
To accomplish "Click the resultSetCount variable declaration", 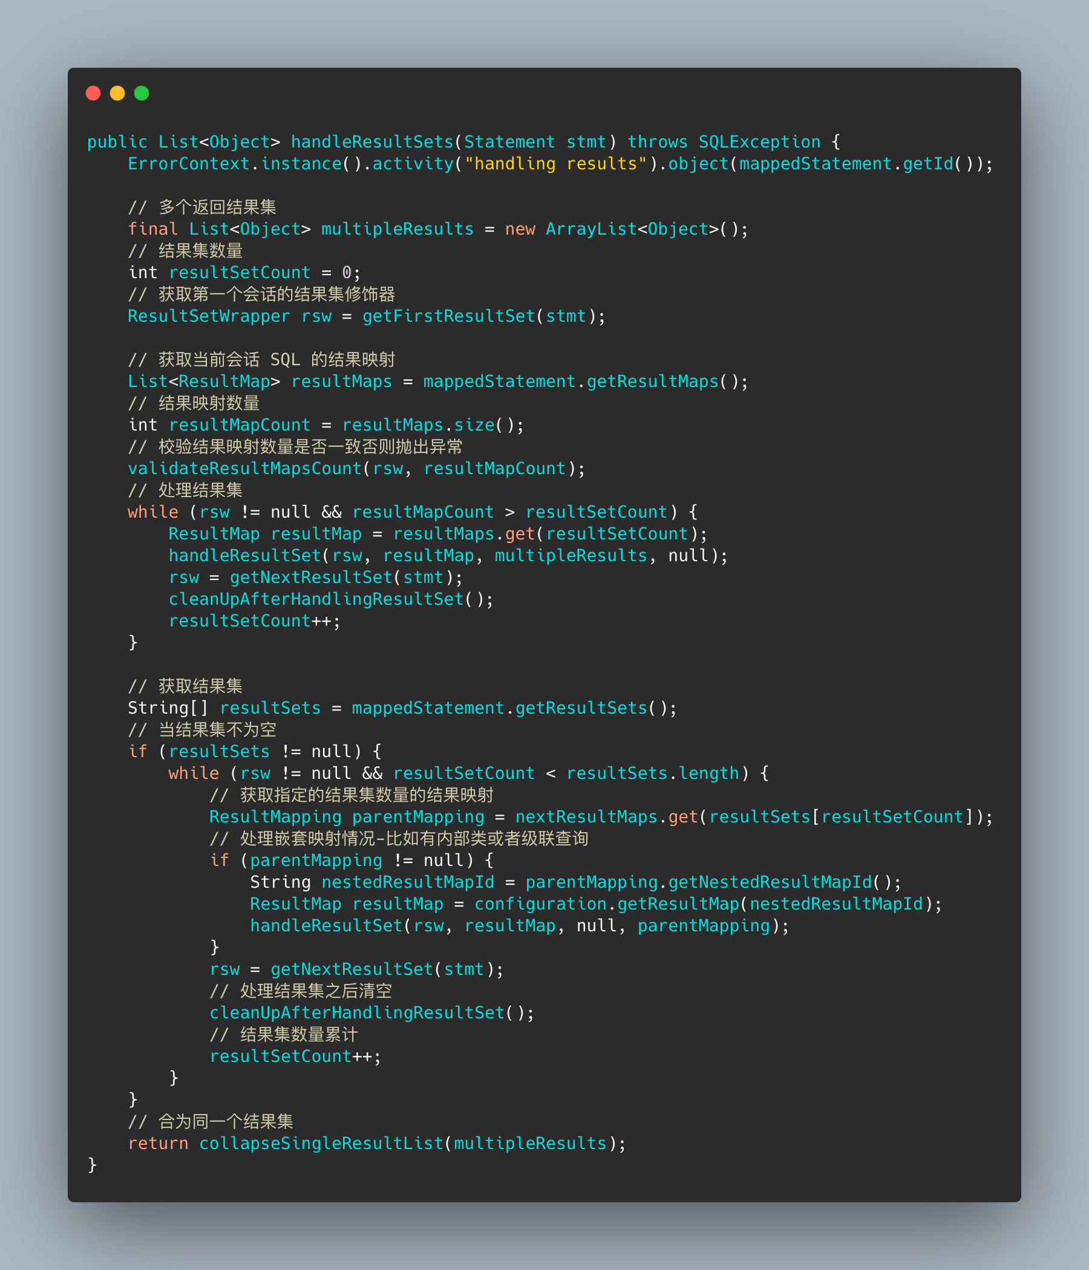I will click(x=240, y=272).
